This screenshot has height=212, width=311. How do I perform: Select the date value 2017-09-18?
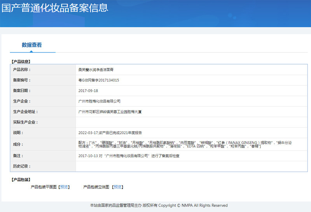(88, 91)
